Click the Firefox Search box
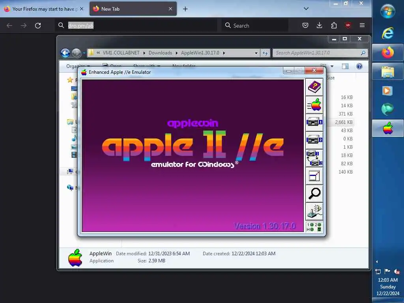Image resolution: width=404 pixels, height=303 pixels. pos(255,26)
